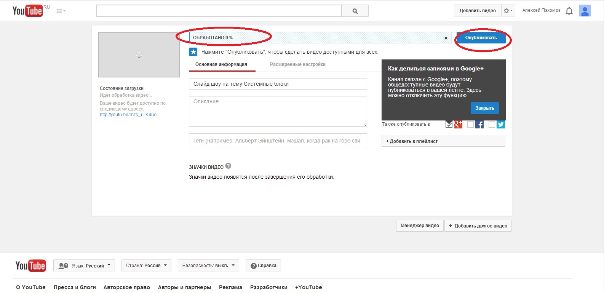This screenshot has width=604, height=293.
Task: Switch to the Основная информация tab
Action: tap(221, 64)
